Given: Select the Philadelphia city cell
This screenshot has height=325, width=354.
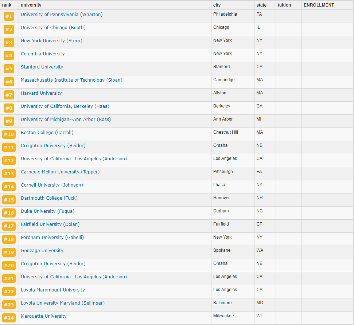Looking at the screenshot, I should (225, 14).
